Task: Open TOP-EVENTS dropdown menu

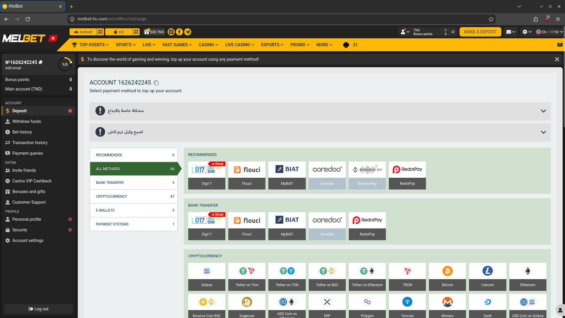Action: pyautogui.click(x=90, y=45)
